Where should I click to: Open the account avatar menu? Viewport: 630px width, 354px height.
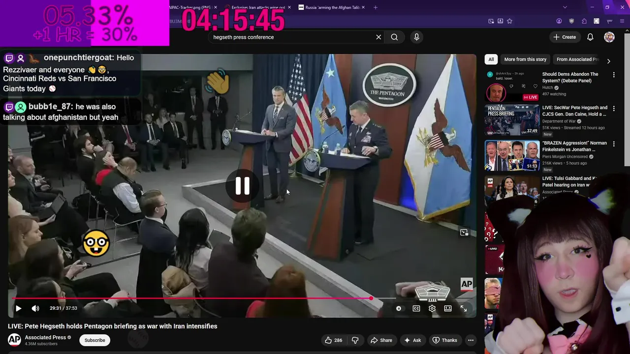[609, 37]
